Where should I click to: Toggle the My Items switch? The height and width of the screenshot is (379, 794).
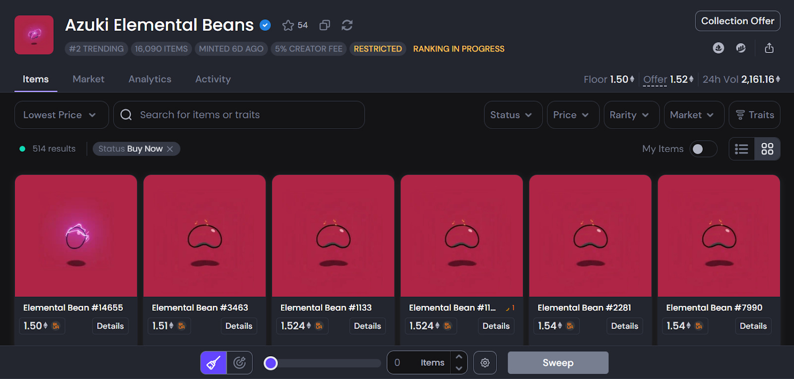(703, 149)
